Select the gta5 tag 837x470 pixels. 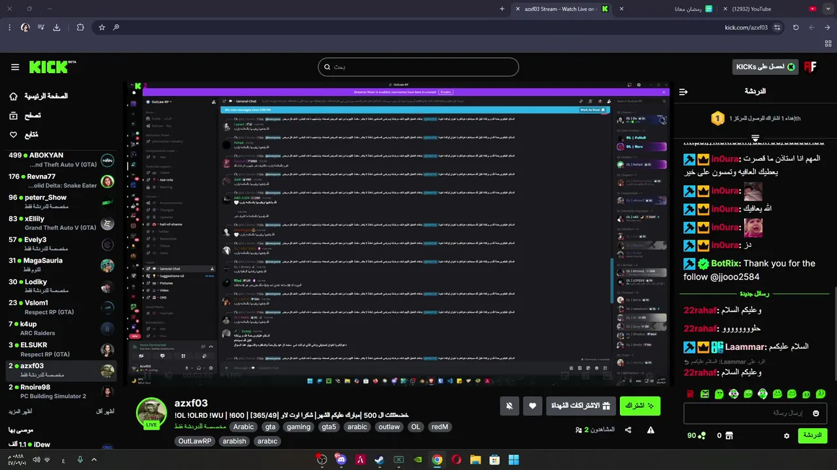pos(328,427)
